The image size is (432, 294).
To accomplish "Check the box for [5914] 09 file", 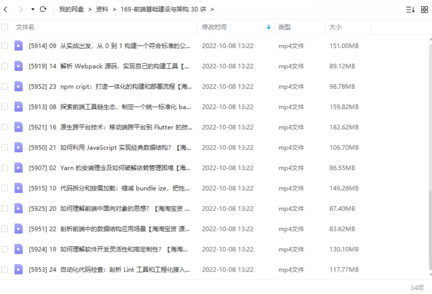I will [x=4, y=46].
